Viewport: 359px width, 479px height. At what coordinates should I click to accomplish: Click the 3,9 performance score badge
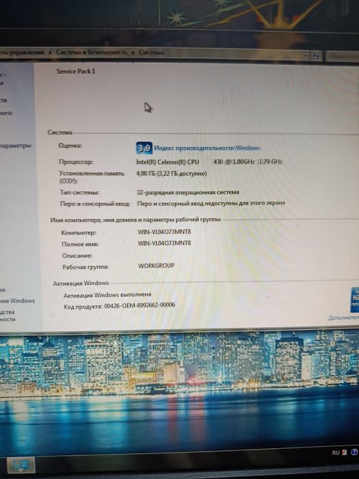click(x=144, y=148)
